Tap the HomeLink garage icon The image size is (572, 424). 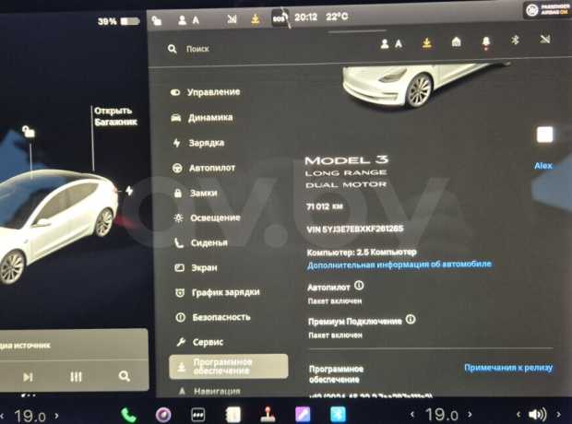456,42
